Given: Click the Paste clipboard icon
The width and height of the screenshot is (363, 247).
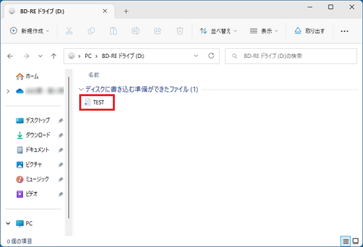Looking at the screenshot, I should pyautogui.click(x=114, y=31).
